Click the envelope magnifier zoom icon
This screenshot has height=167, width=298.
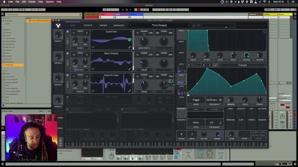264,32
